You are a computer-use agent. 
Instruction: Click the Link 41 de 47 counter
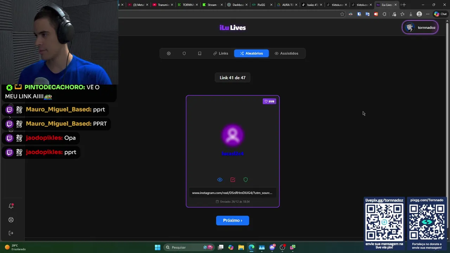232,78
